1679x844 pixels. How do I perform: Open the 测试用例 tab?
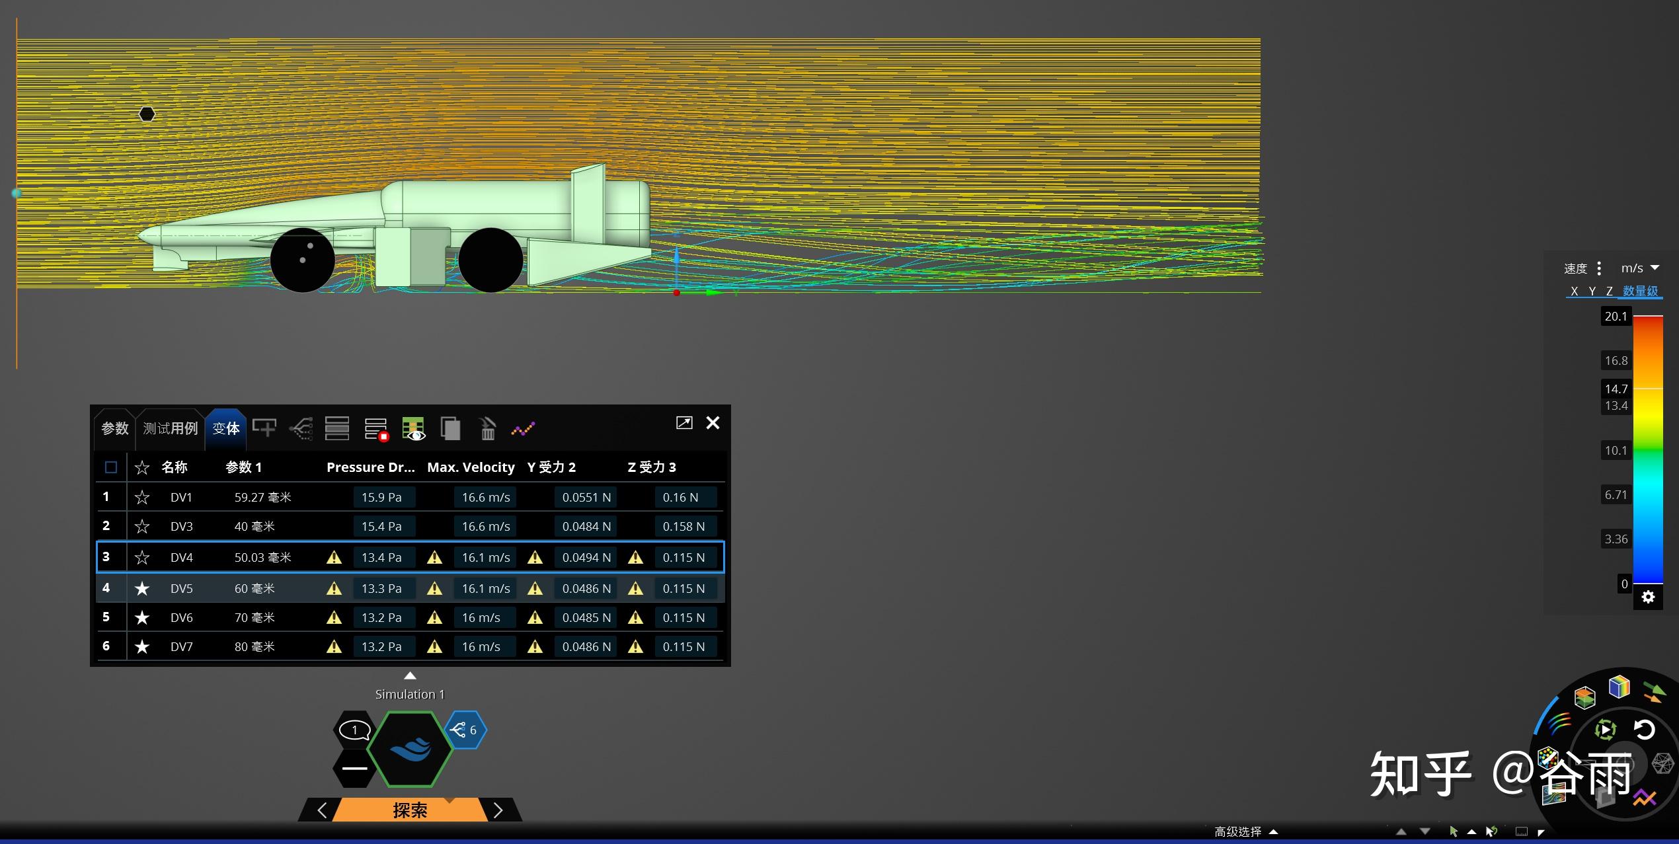click(x=170, y=428)
